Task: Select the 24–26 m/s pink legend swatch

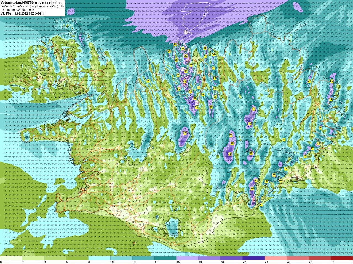Action: pyautogui.click(x=276, y=258)
